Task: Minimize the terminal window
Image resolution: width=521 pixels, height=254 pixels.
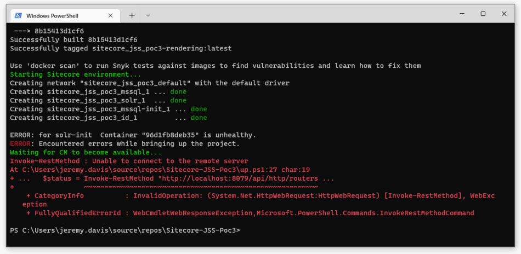Action: point(462,14)
